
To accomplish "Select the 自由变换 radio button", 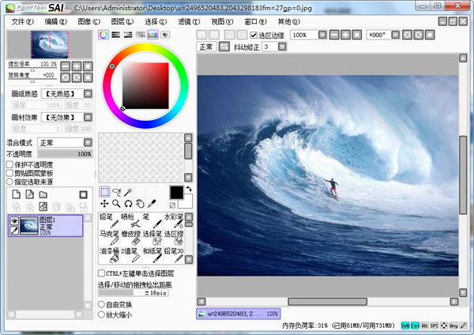I will coord(101,304).
